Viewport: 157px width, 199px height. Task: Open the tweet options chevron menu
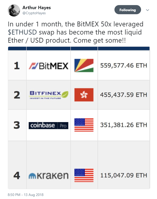coord(148,10)
